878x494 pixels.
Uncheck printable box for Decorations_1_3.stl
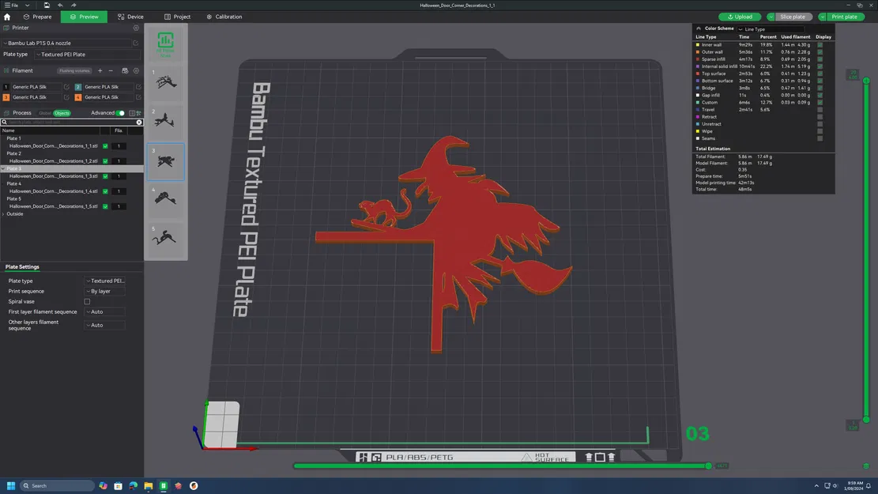tap(105, 176)
